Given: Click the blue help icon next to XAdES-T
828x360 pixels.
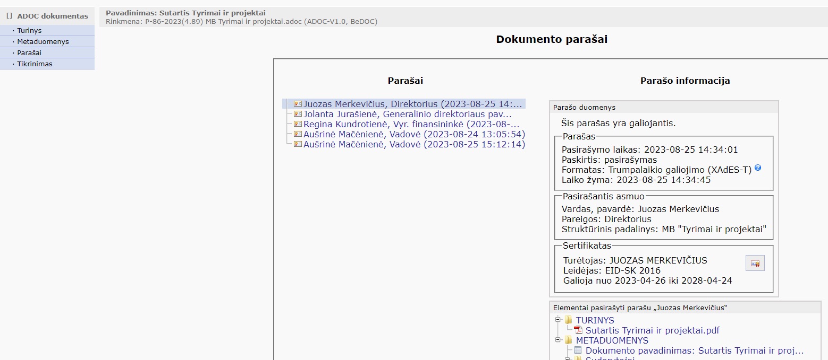Looking at the screenshot, I should click(758, 168).
